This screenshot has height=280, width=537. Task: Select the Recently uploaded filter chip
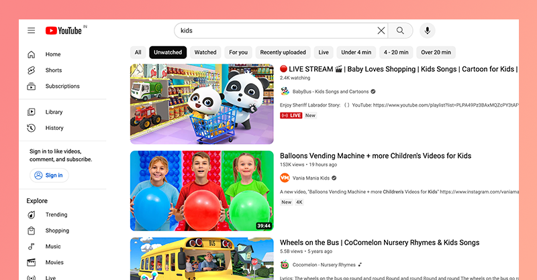click(283, 52)
